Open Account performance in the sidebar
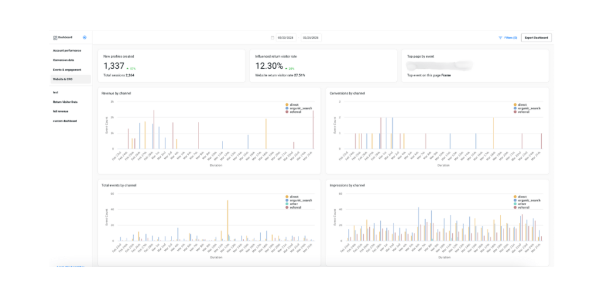The height and width of the screenshot is (301, 603). pyautogui.click(x=67, y=51)
